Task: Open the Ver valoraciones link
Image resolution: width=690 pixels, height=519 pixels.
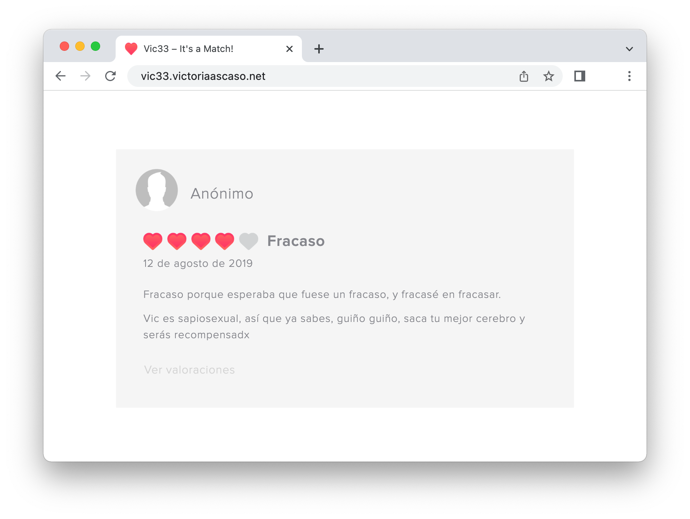Action: 189,370
